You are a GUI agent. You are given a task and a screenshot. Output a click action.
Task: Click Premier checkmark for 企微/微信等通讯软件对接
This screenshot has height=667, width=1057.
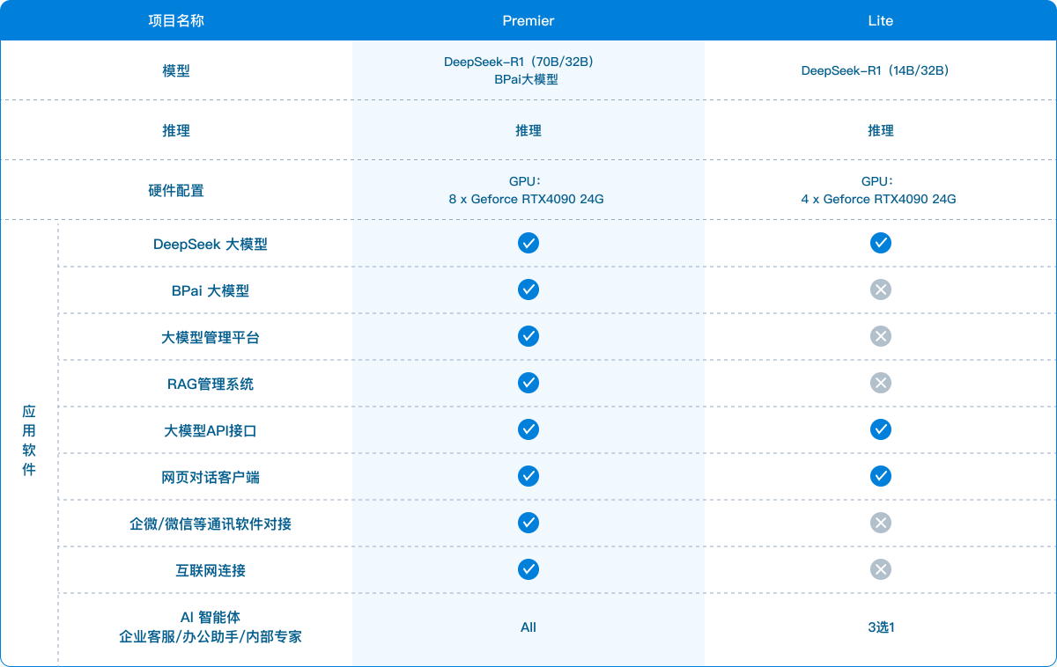click(x=528, y=523)
